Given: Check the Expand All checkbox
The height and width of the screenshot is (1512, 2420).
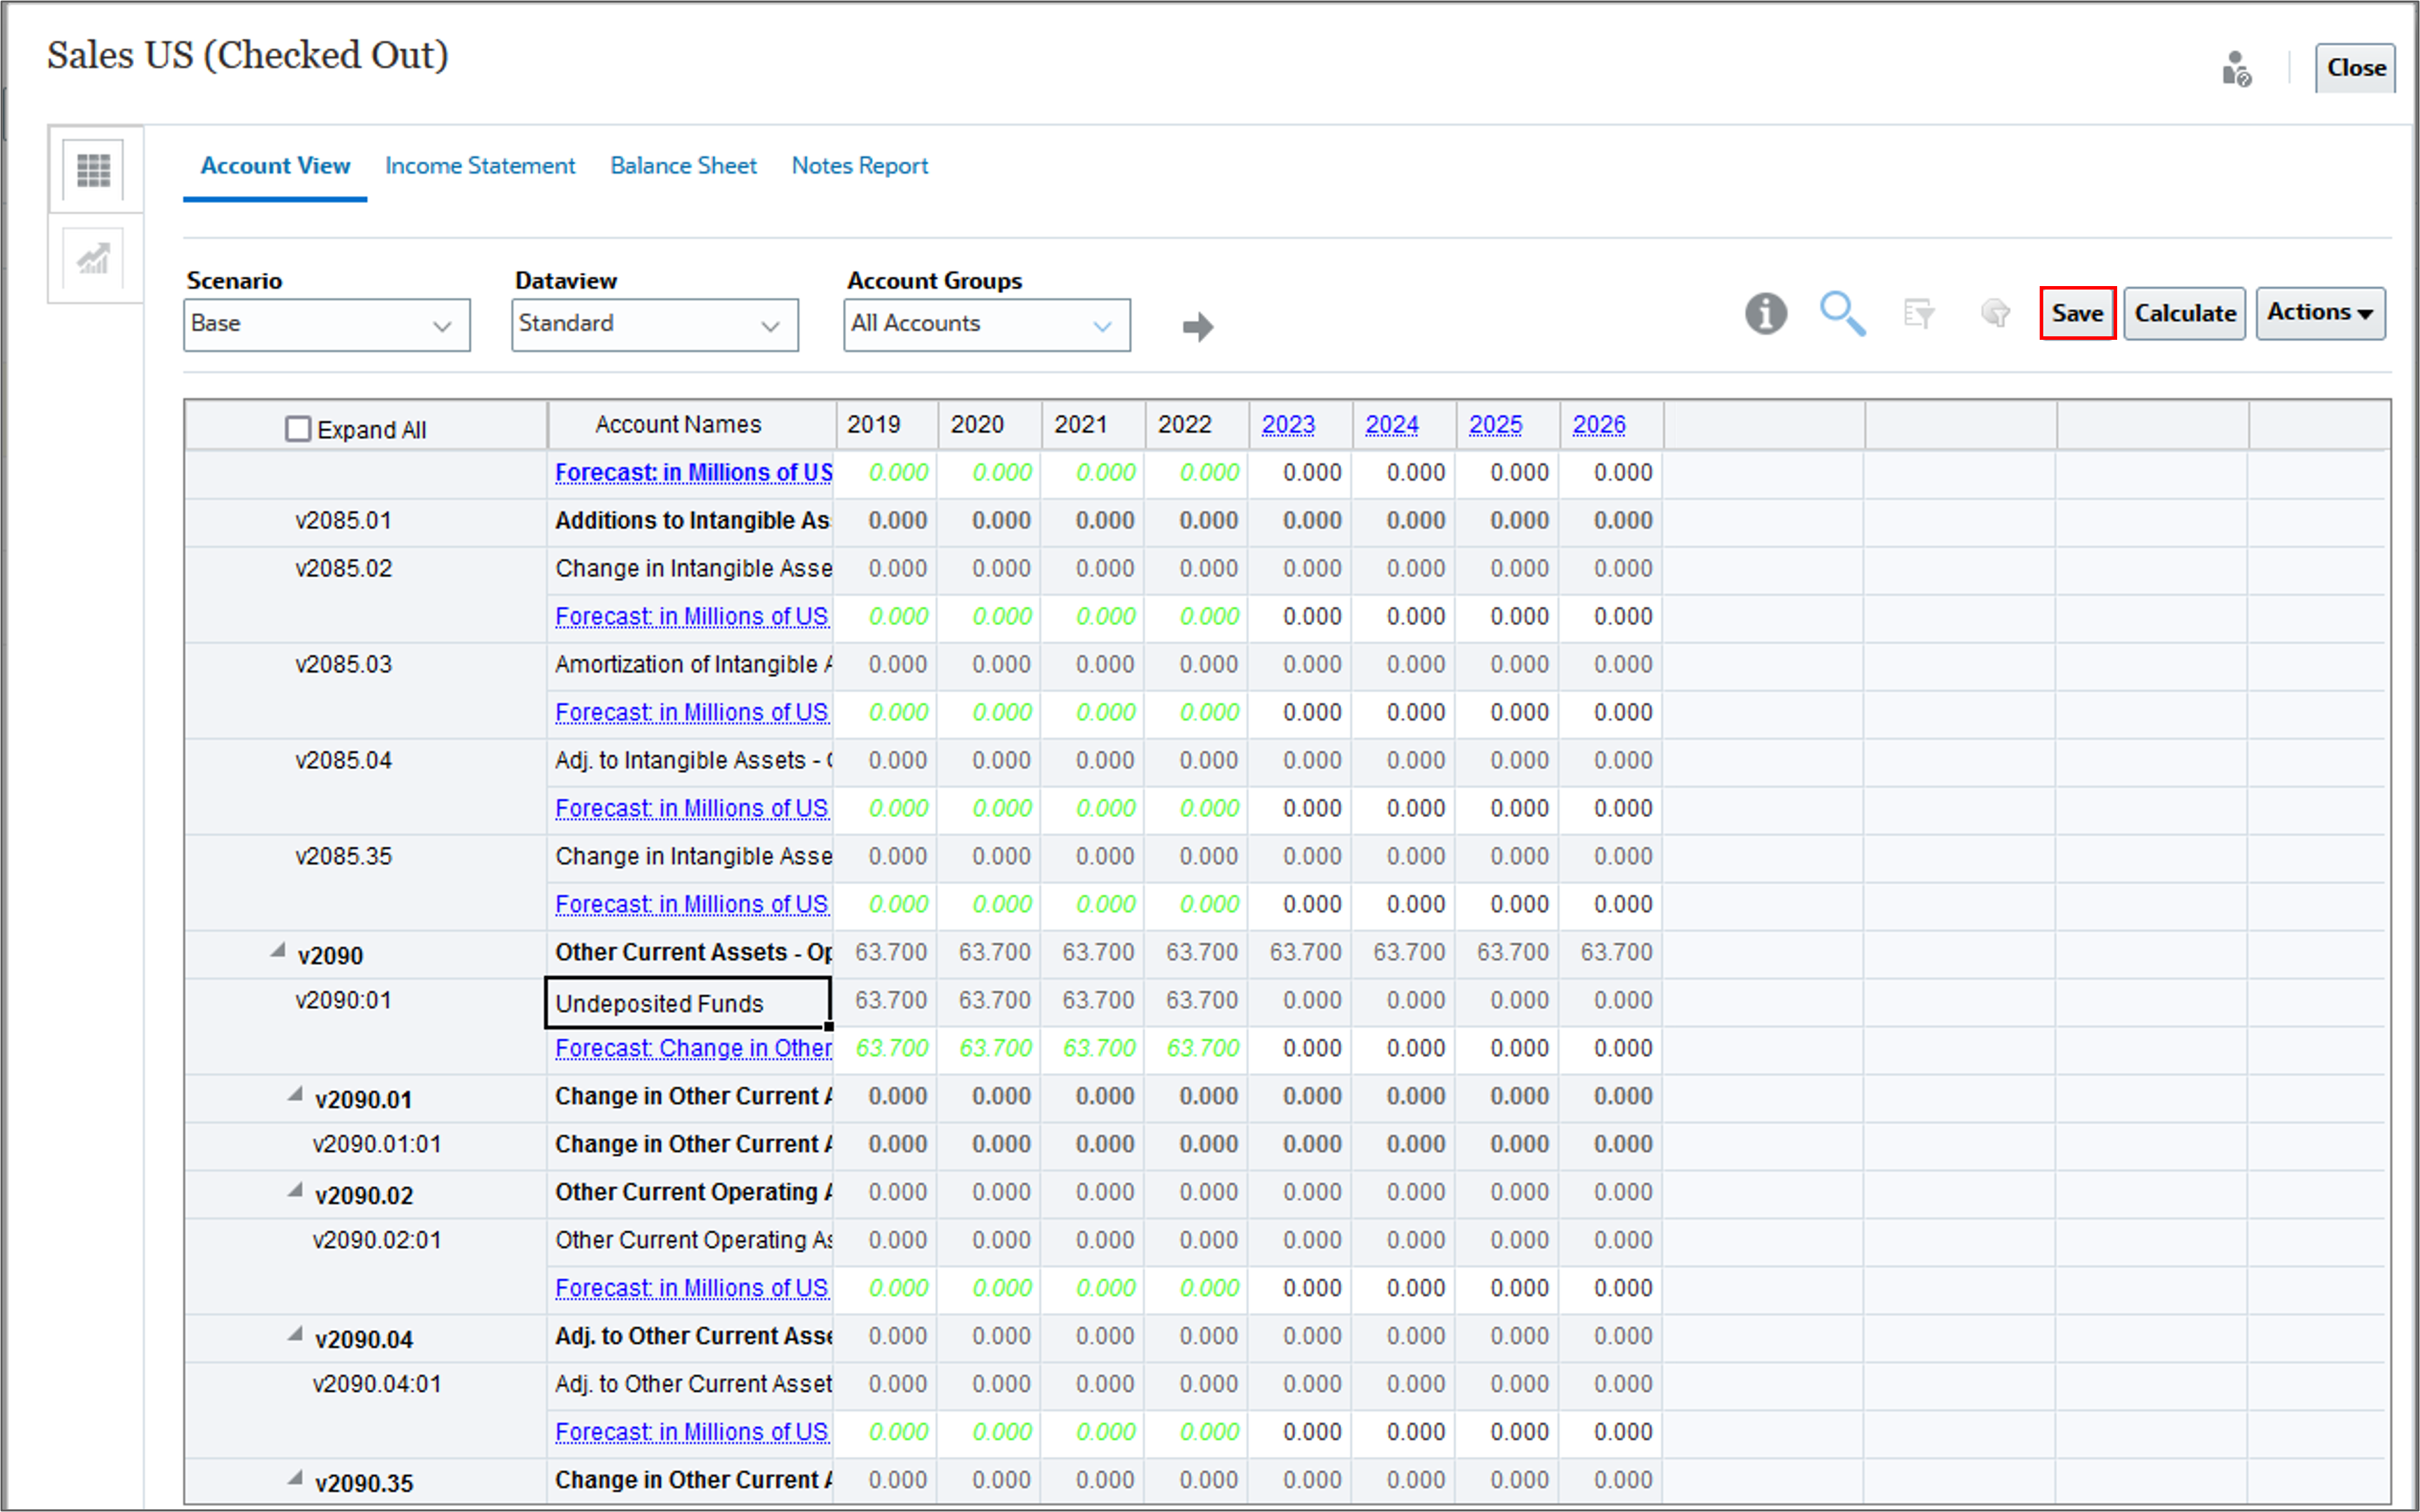Looking at the screenshot, I should coord(298,429).
